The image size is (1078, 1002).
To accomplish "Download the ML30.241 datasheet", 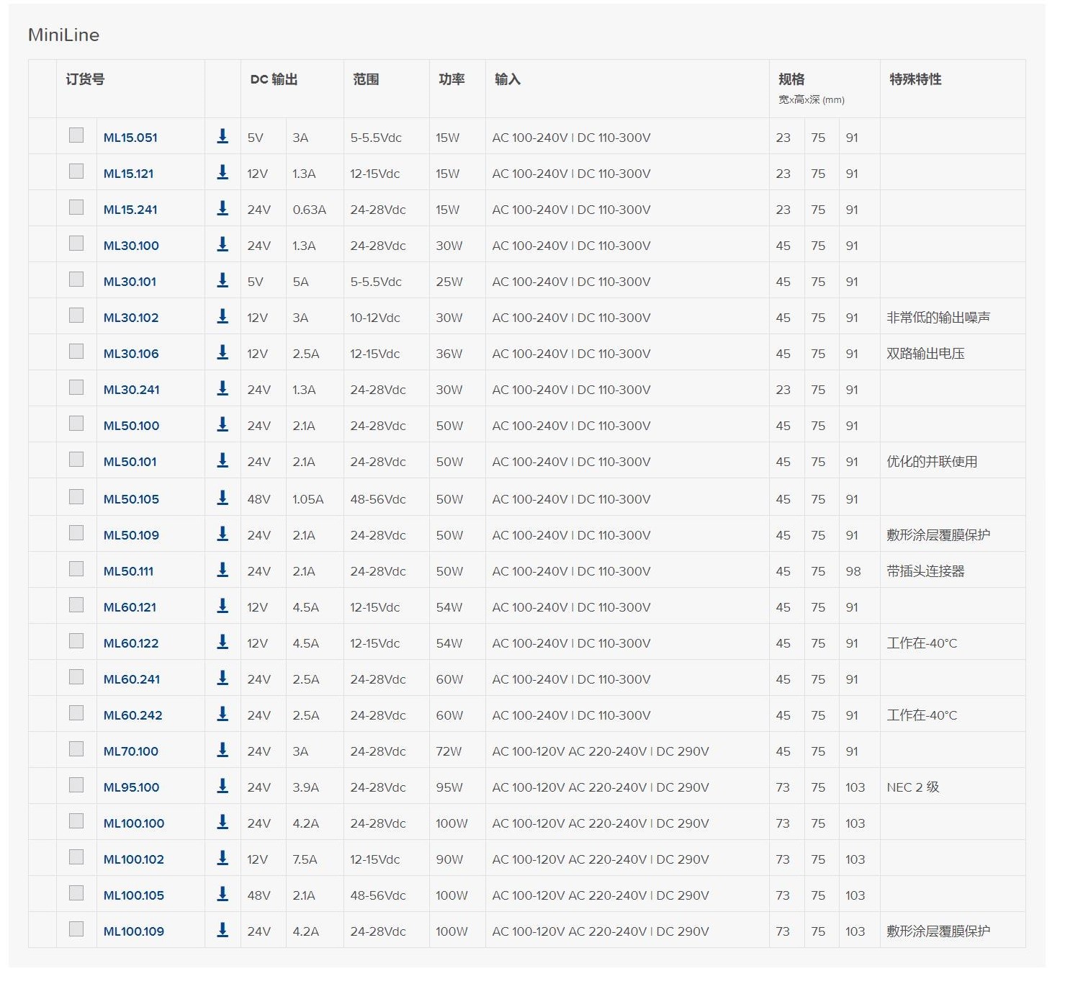I will point(223,388).
